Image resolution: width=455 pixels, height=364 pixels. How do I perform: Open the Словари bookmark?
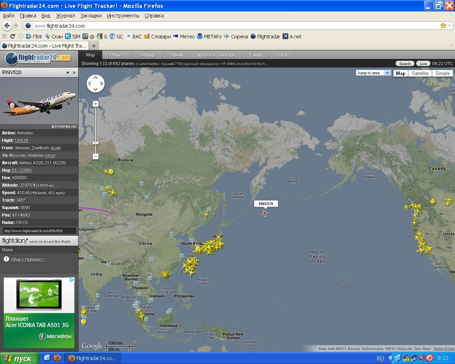[x=157, y=36]
